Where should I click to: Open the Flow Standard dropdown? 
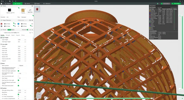click(x=27, y=17)
